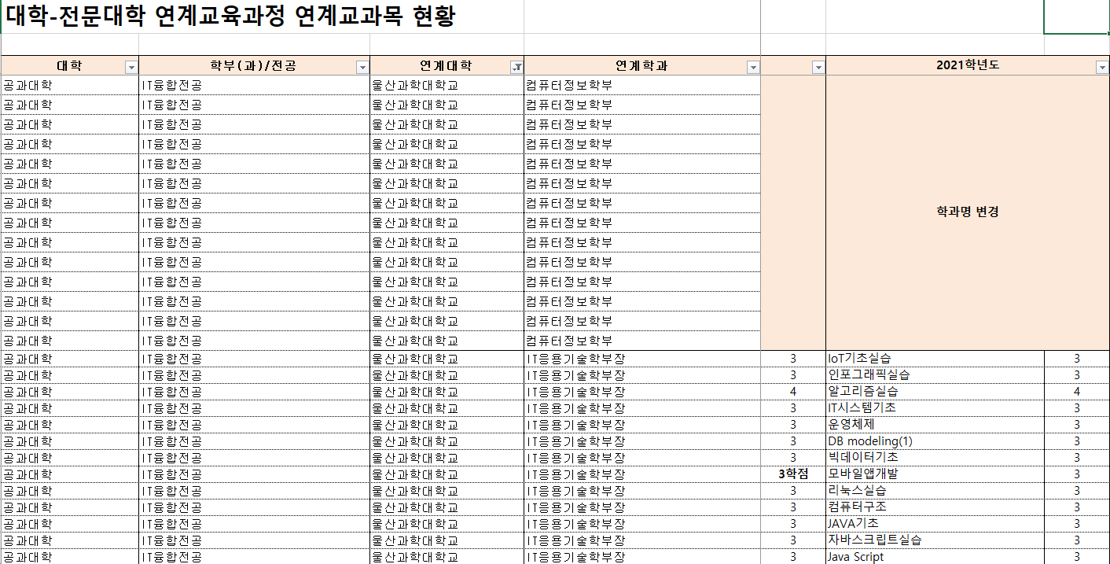Image resolution: width=1110 pixels, height=564 pixels.
Task: Select IT융합전공 in the 자바스크립트실습 row
Action: [x=254, y=540]
